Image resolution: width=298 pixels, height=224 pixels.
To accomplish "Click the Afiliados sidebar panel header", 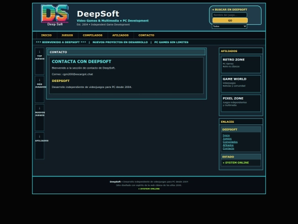I will (x=241, y=51).
